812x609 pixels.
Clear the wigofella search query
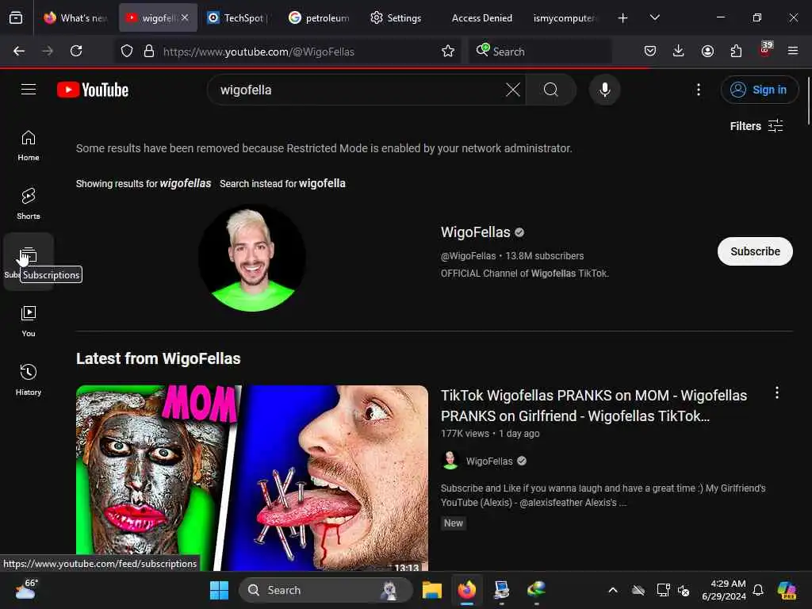[x=513, y=90]
